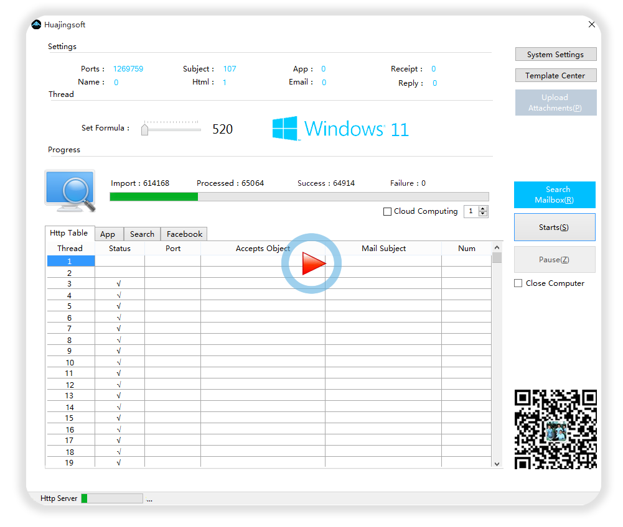Click the Import : 614168 text
The height and width of the screenshot is (527, 623).
(x=140, y=183)
